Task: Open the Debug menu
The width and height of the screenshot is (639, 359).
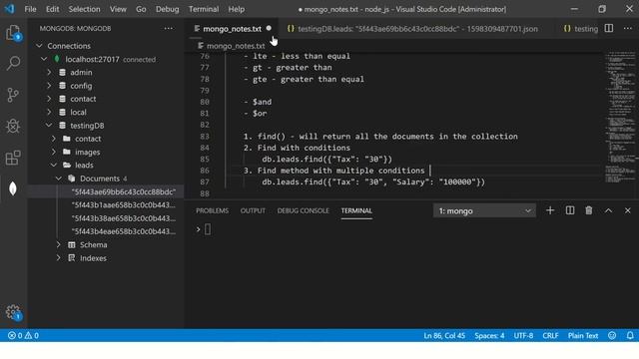Action: pyautogui.click(x=167, y=9)
